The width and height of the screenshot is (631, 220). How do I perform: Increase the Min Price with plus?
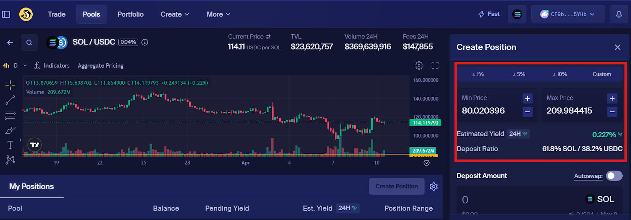pyautogui.click(x=527, y=98)
